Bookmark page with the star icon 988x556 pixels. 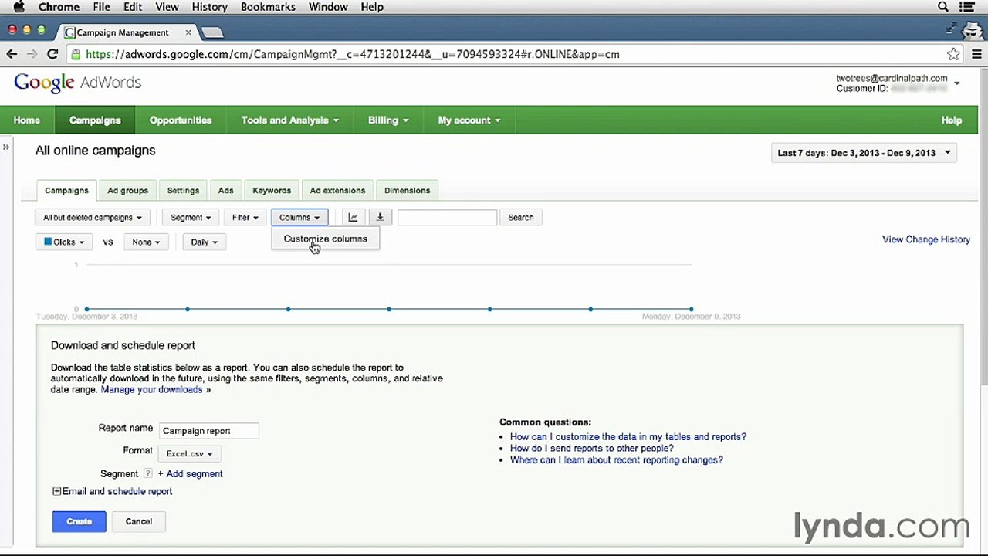click(953, 54)
